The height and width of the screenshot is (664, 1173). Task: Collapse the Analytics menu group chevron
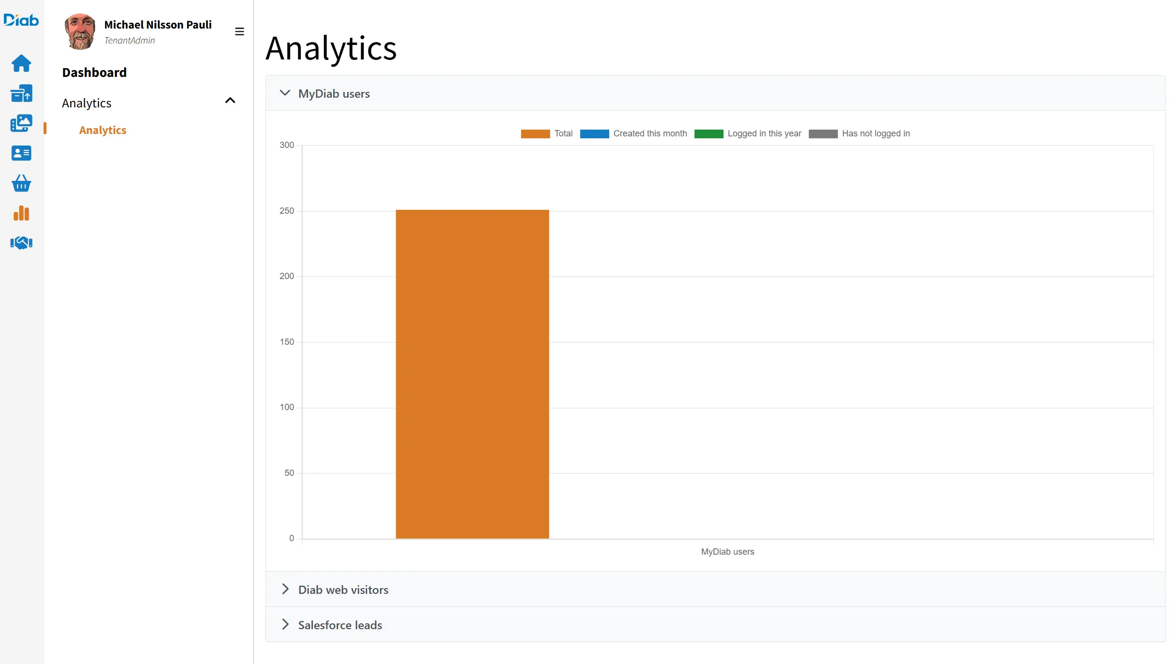click(x=230, y=101)
